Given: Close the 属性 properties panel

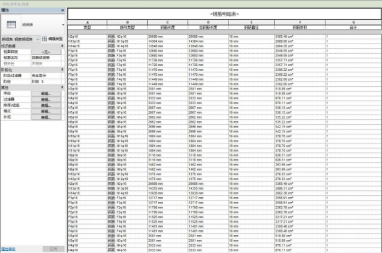Looking at the screenshot, I should pyautogui.click(x=63, y=10).
